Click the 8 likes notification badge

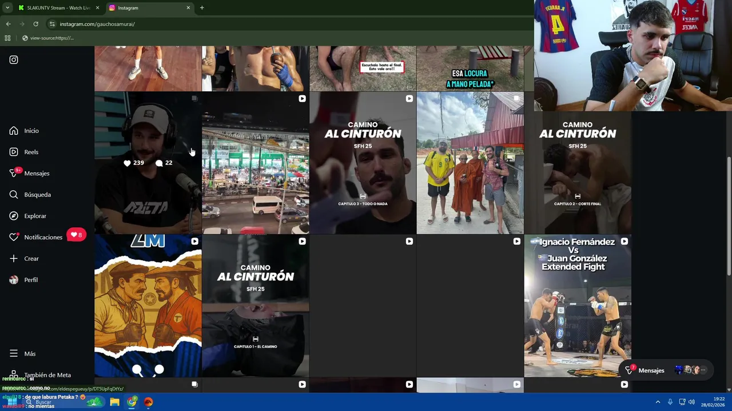pyautogui.click(x=76, y=235)
